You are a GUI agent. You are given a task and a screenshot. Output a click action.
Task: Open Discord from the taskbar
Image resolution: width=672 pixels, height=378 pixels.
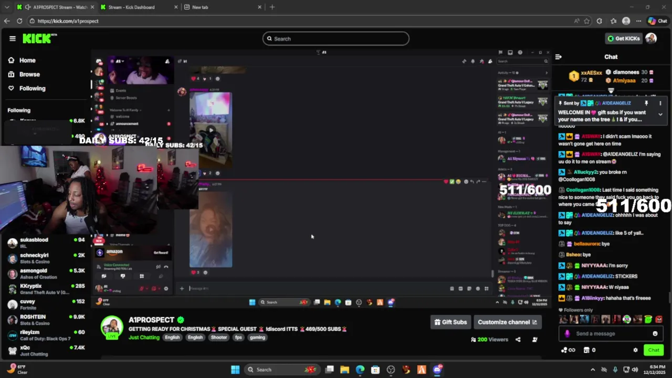437,370
